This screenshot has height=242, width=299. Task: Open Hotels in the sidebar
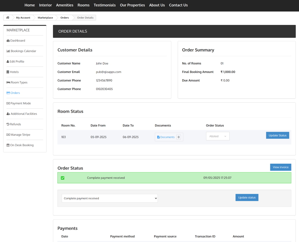(x=14, y=72)
